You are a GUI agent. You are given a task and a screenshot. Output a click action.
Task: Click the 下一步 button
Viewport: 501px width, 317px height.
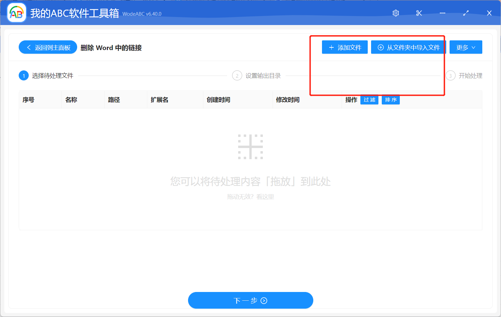[251, 300]
